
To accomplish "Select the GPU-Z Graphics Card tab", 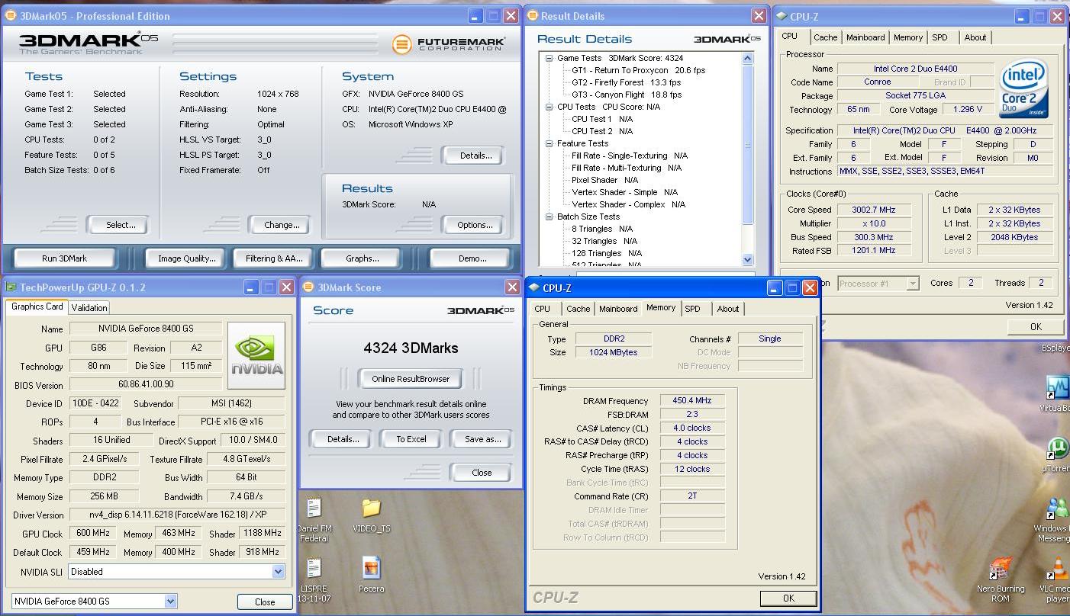I will [x=37, y=306].
